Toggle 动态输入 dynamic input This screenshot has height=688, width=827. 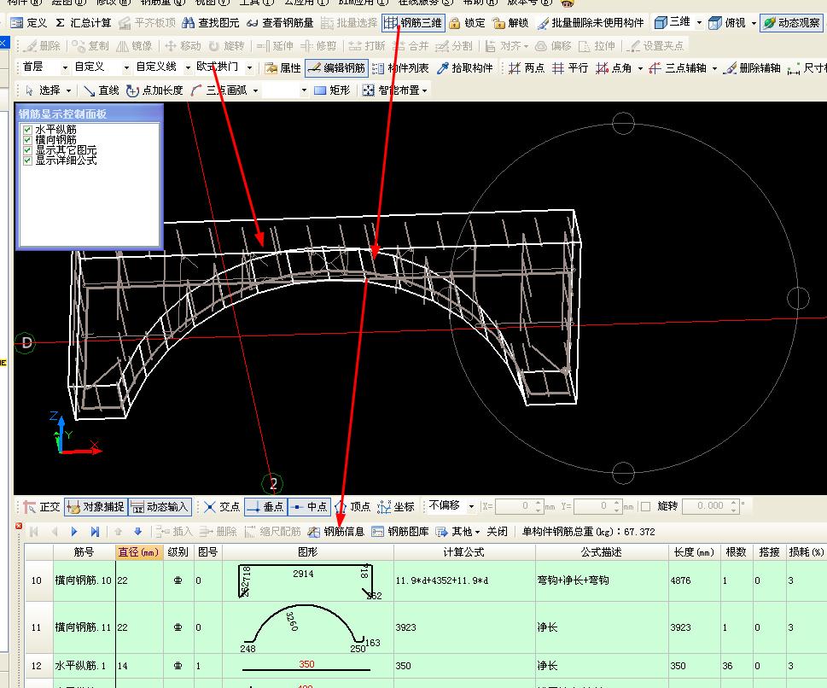[x=160, y=506]
